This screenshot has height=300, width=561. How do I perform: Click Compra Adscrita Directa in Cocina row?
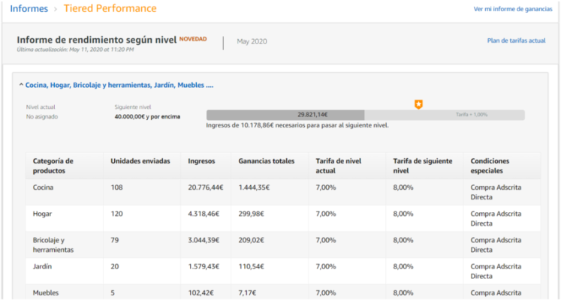(x=496, y=192)
